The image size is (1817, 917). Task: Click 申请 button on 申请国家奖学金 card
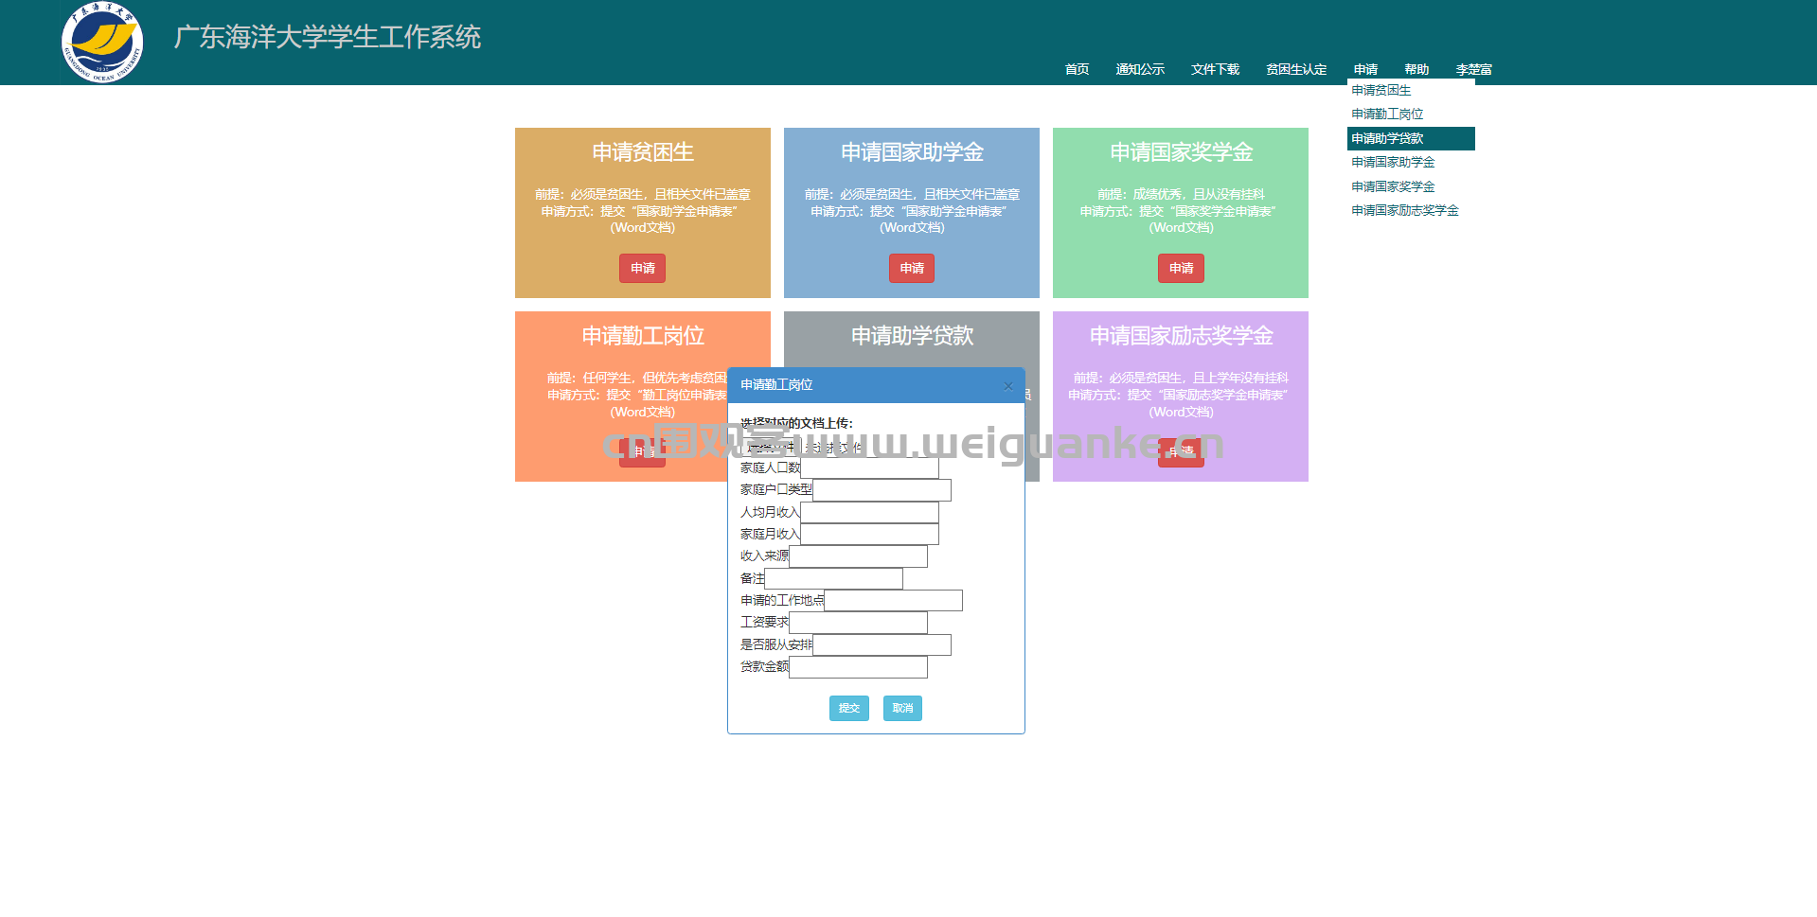point(1181,268)
